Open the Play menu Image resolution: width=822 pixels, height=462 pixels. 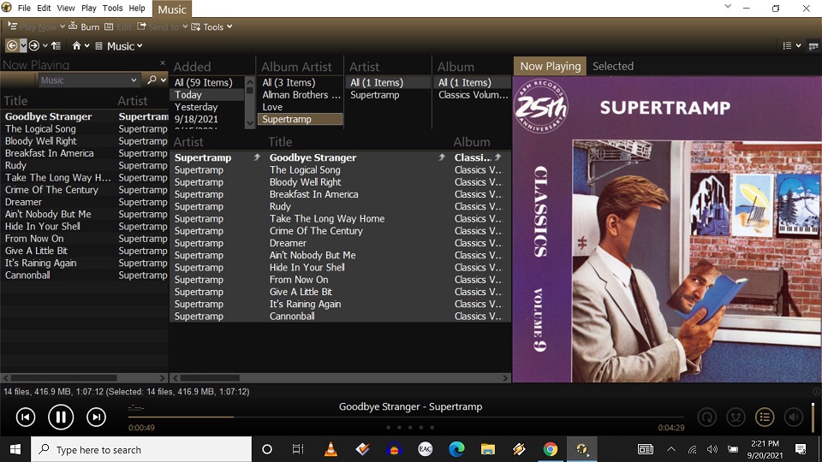click(x=88, y=8)
